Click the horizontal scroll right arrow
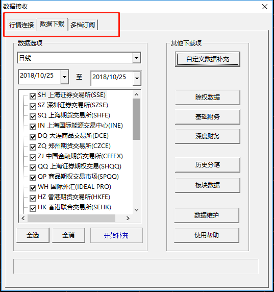Screen dimensions: 274x292 click(128, 218)
